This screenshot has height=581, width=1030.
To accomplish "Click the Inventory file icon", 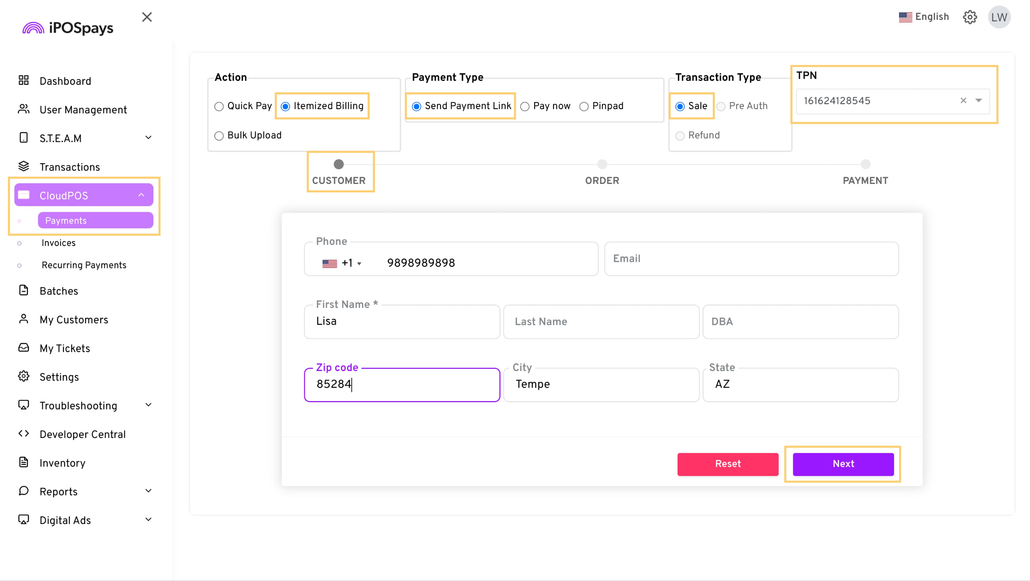I will [x=24, y=462].
